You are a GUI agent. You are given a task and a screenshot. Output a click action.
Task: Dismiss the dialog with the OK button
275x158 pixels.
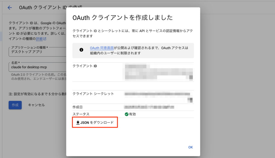point(190,147)
